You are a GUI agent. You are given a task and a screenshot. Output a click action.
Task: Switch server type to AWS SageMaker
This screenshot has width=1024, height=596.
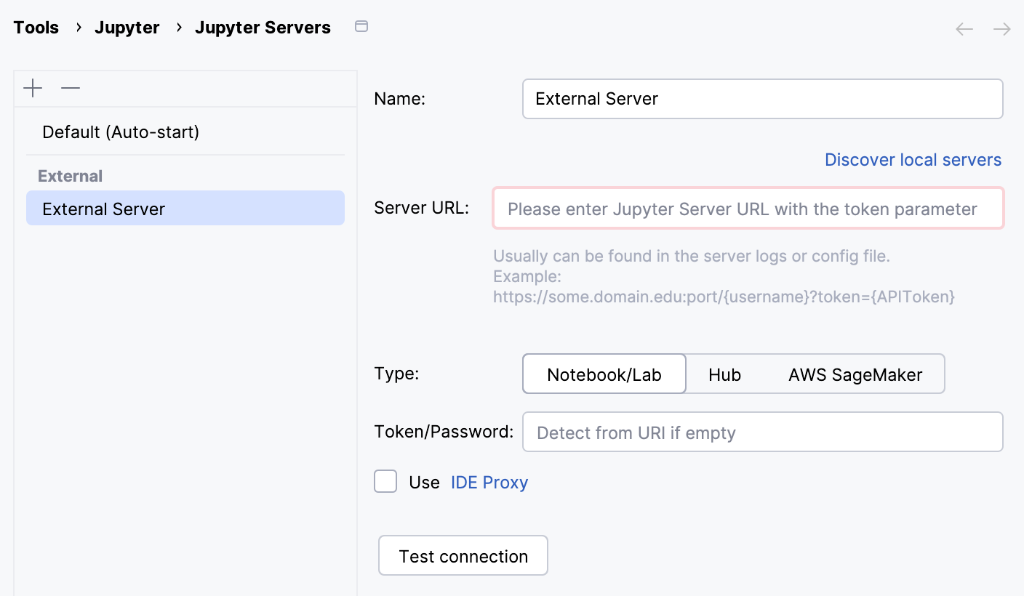coord(855,374)
